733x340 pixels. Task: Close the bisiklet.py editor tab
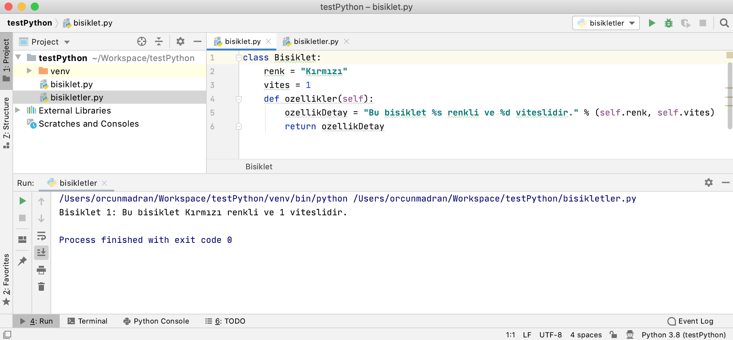coord(268,41)
